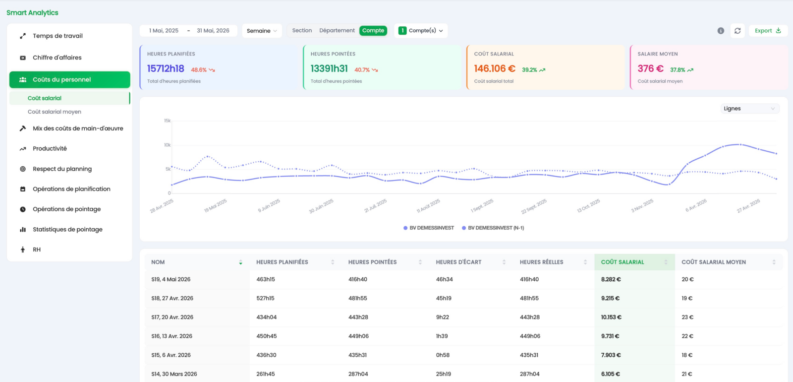Sort by Heures planifiées column arrows
Image resolution: width=793 pixels, height=382 pixels.
(x=333, y=262)
